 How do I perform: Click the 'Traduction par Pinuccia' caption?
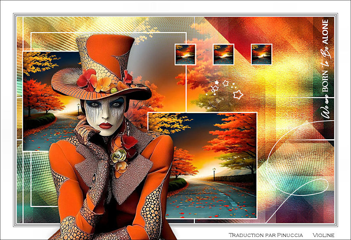266,235
